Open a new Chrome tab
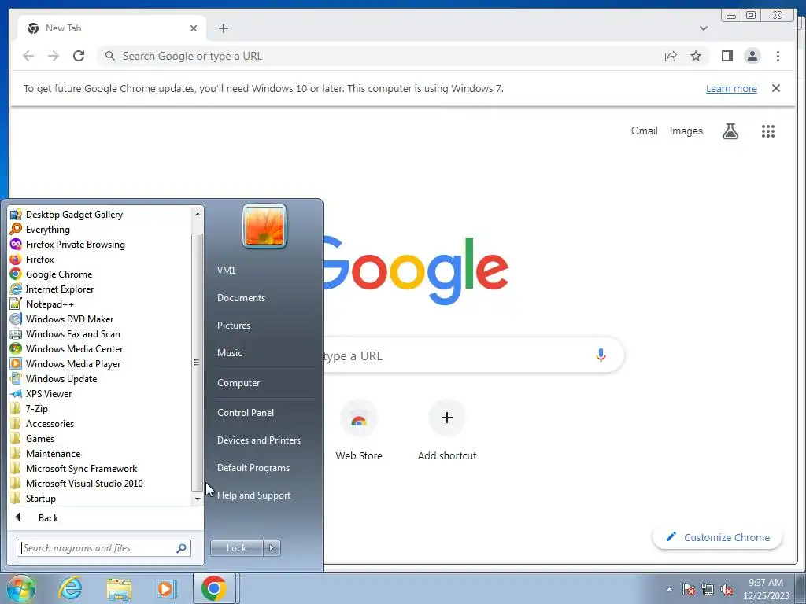806x604 pixels. 223,28
